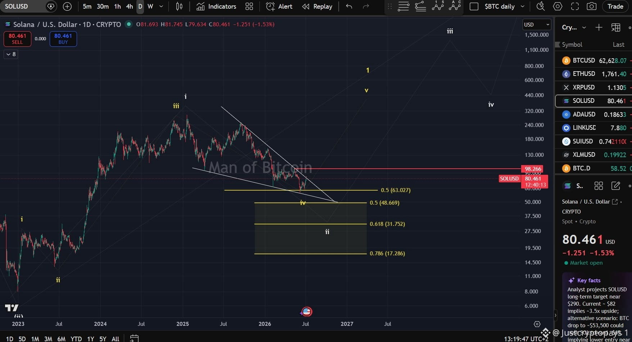
Task: Set chart range to All
Action: pyautogui.click(x=116, y=339)
